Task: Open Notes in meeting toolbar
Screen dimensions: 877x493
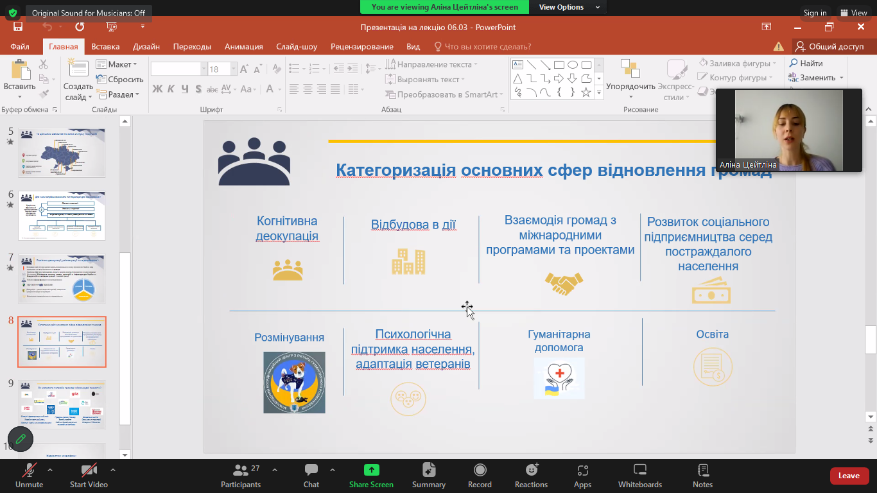Action: [702, 471]
